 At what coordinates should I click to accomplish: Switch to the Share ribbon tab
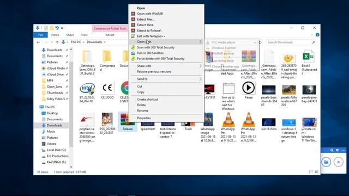[70, 35]
